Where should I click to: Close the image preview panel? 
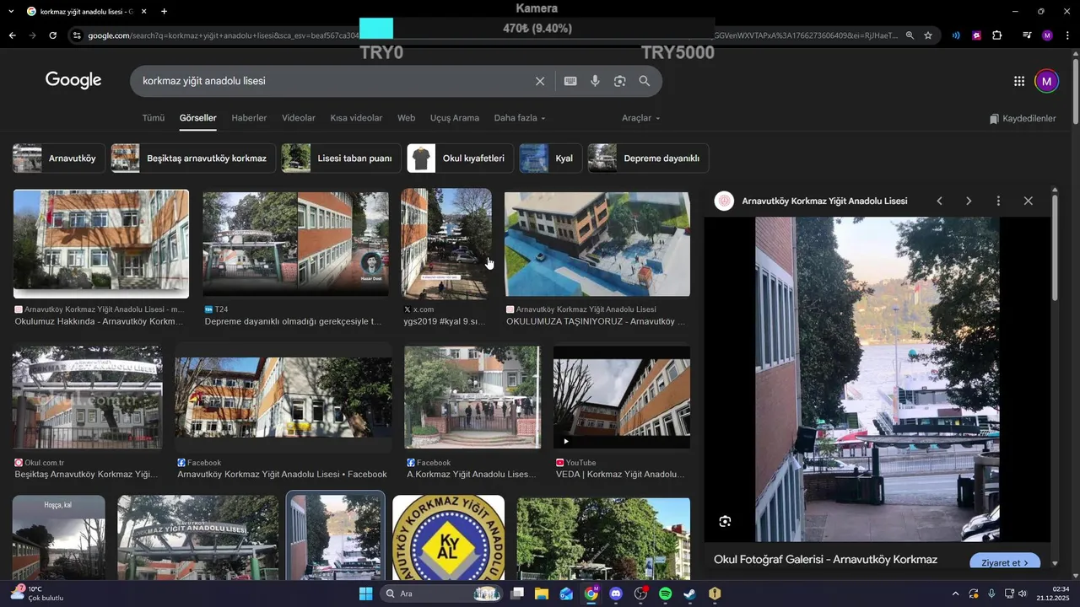pos(1028,201)
